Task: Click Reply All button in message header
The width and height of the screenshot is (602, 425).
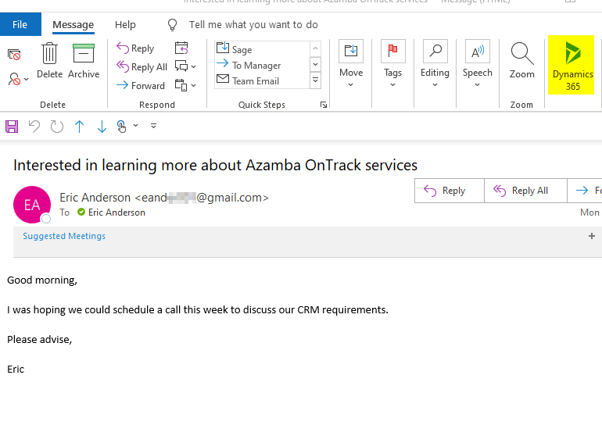Action: click(x=525, y=191)
